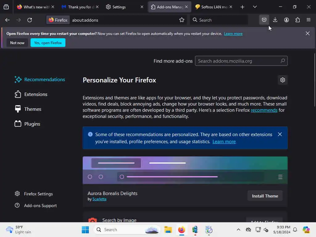
Task: Click Not now button
Action: [x=17, y=43]
